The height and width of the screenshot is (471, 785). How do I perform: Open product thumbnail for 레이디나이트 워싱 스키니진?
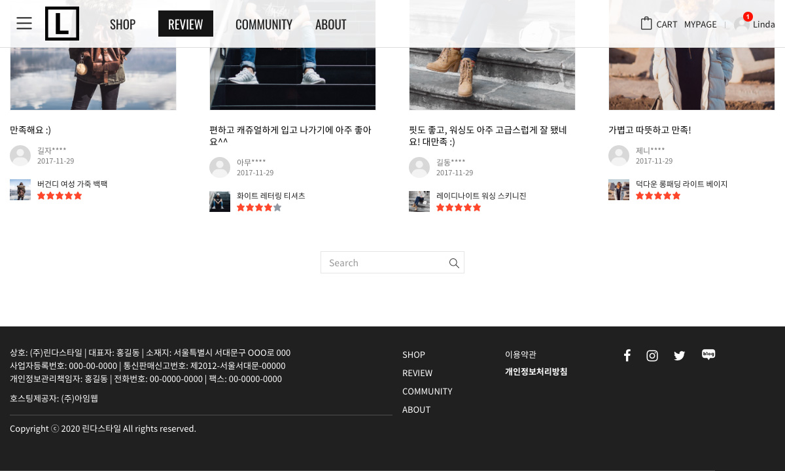(x=419, y=201)
